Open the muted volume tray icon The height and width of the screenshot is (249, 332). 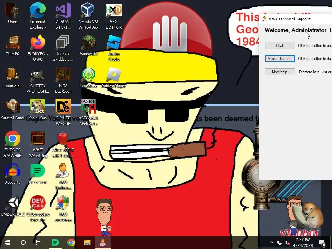(287, 243)
